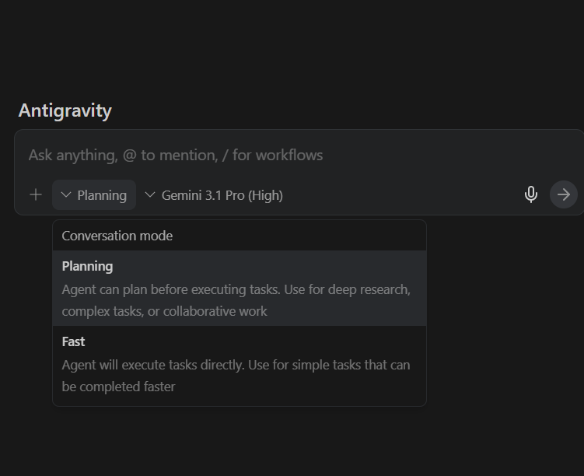Click the "Gemini 3.1 Pro (High)" text label
Viewport: 584px width, 476px height.
pos(222,195)
